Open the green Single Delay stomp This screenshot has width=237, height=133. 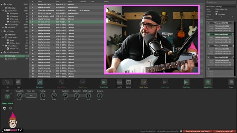pos(104,82)
